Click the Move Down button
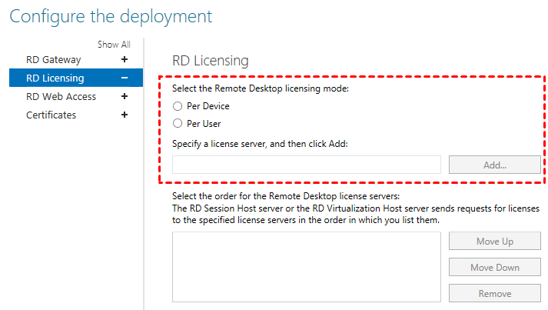 [494, 268]
